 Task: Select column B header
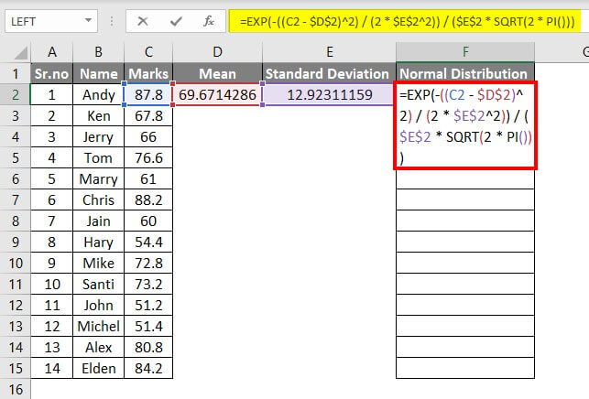coord(98,52)
